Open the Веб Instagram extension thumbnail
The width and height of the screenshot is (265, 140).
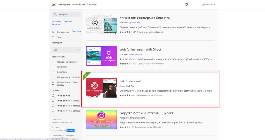[x=101, y=87]
